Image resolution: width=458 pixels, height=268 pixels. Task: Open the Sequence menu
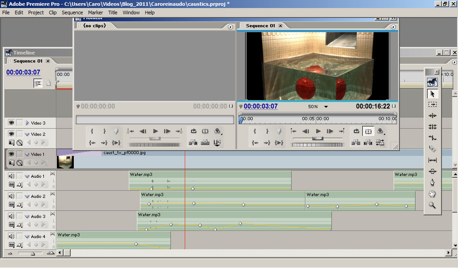(72, 13)
